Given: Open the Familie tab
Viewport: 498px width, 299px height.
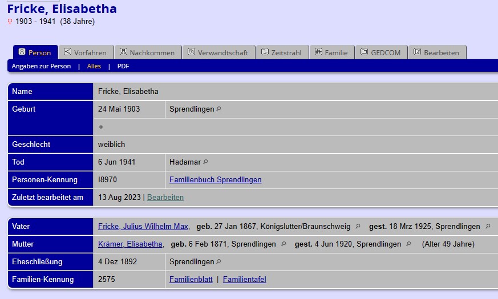Looking at the screenshot, I should click(332, 52).
